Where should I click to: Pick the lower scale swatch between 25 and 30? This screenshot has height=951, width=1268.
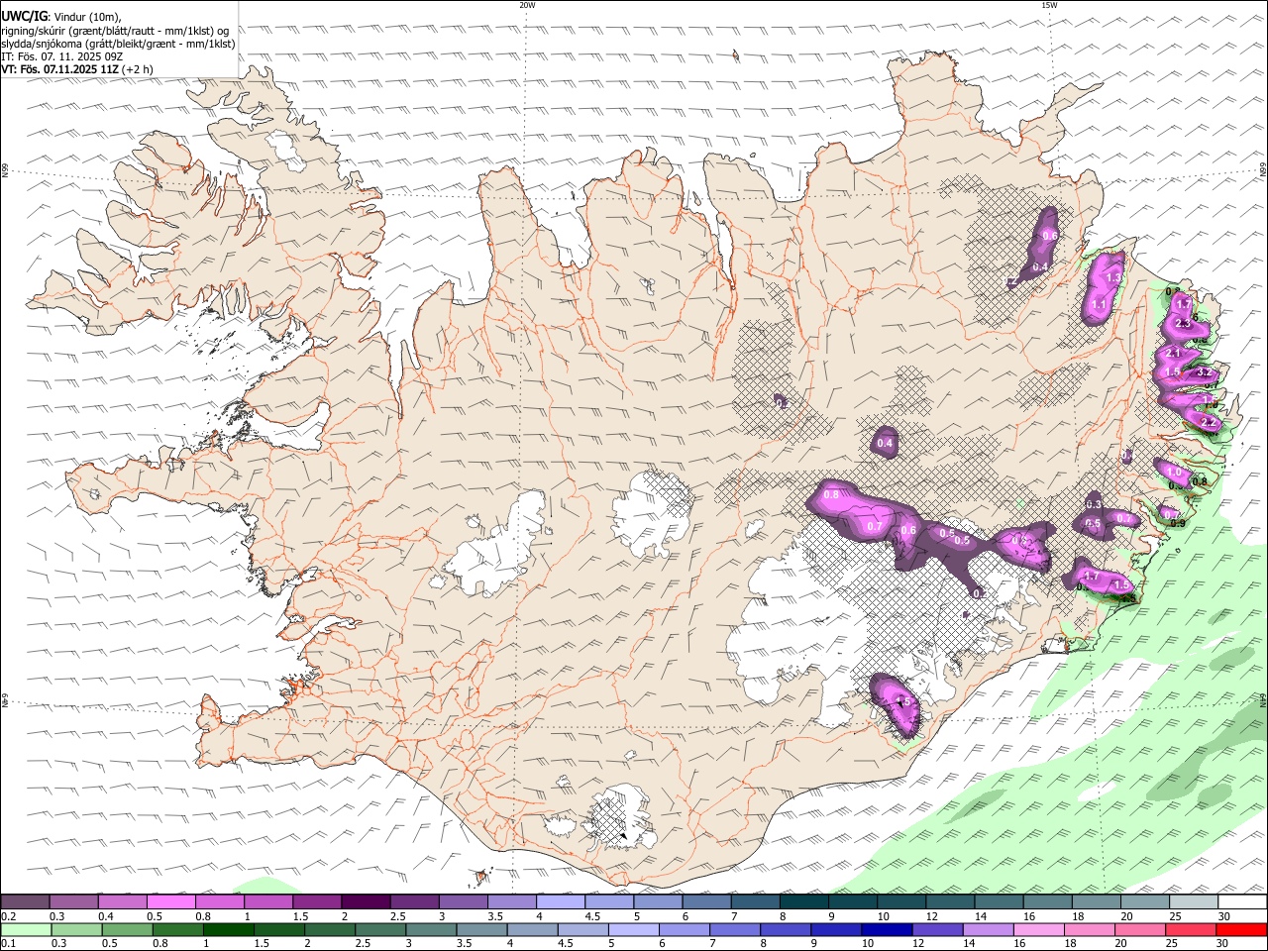pos(1191,929)
